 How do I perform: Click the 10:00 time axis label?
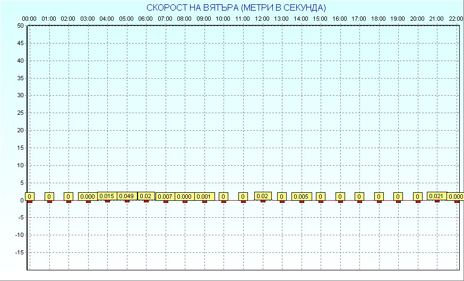(x=223, y=19)
